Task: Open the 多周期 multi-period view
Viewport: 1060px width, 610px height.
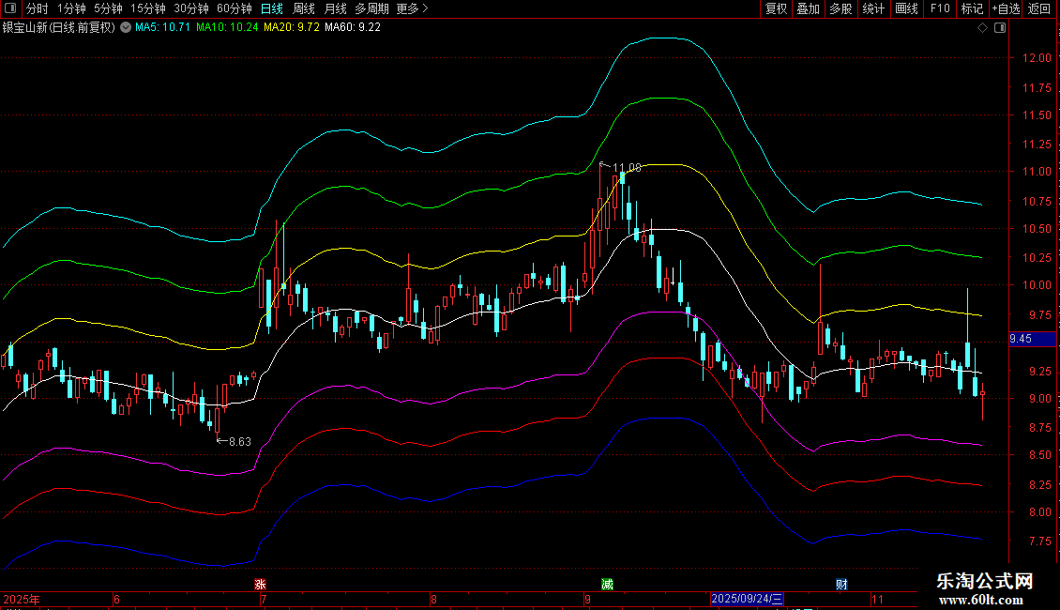Action: click(x=371, y=8)
